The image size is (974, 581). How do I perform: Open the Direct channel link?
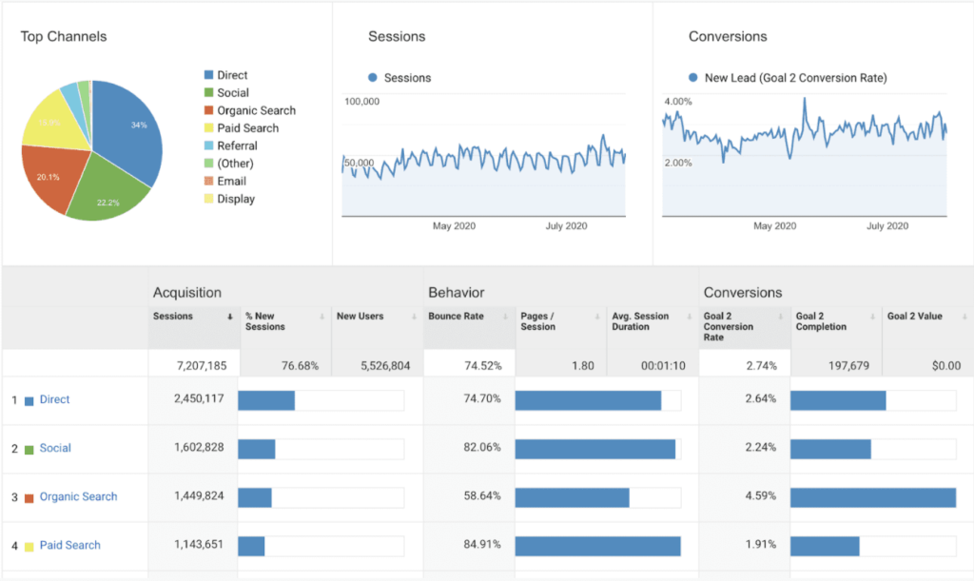point(54,399)
